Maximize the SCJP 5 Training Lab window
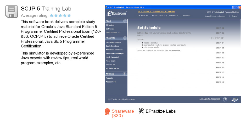 pos(237,7)
